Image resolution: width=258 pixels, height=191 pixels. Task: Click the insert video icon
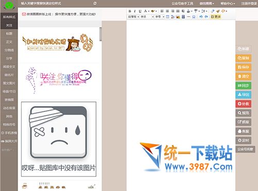(x=183, y=16)
